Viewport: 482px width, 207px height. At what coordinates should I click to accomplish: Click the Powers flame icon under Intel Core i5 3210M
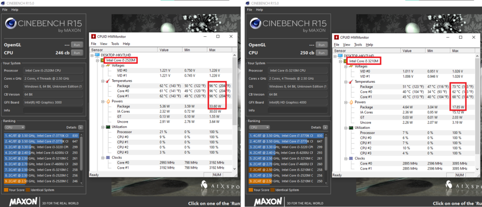(351, 102)
